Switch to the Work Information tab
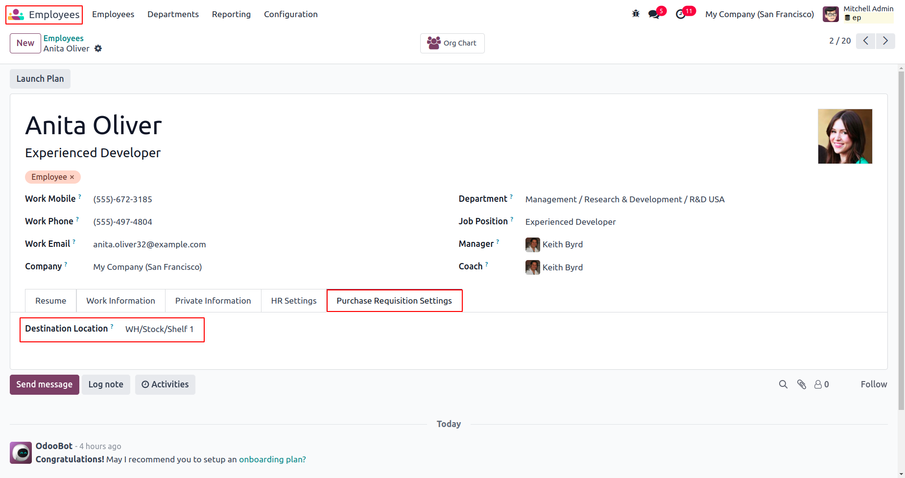Viewport: 905px width, 478px height. click(120, 301)
